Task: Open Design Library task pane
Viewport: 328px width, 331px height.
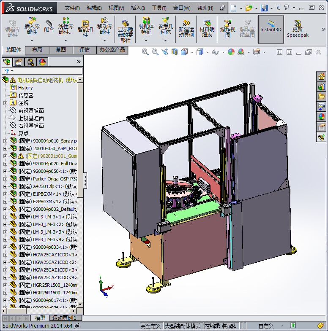Action: 321,86
